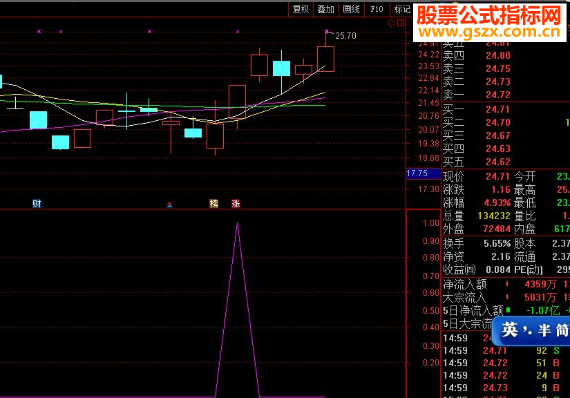Click the 1.00 indicator axis label
This screenshot has width=570, height=398.
pos(431,222)
